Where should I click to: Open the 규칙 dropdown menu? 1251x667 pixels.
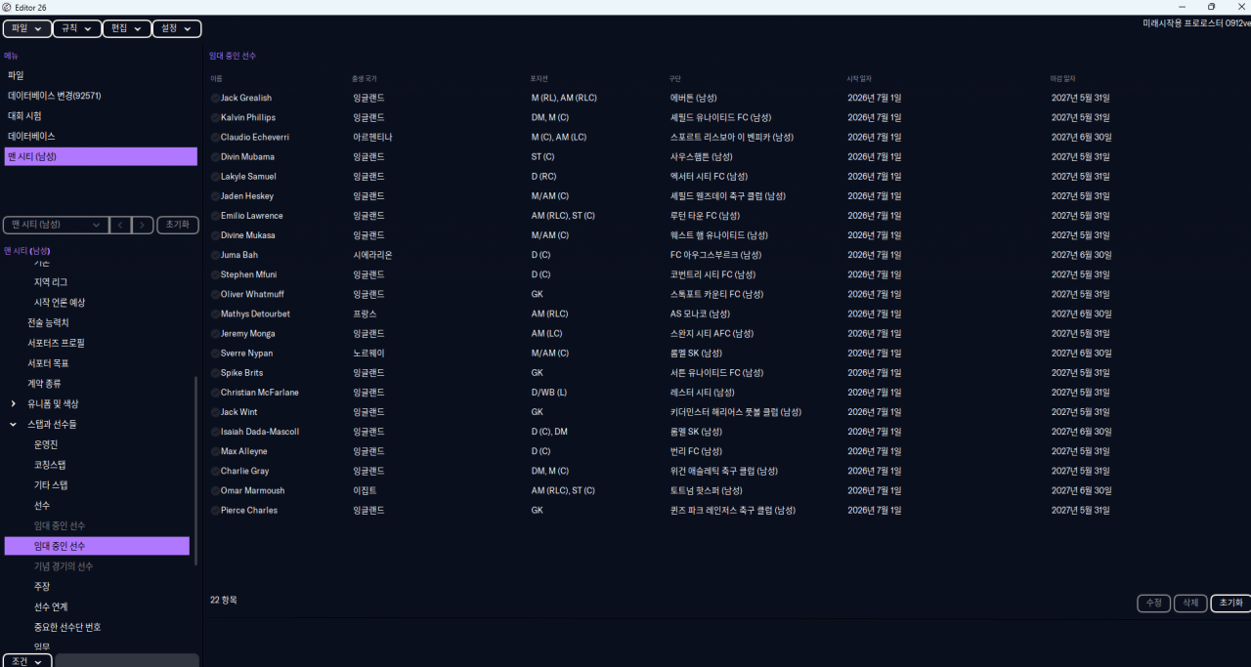coord(77,29)
